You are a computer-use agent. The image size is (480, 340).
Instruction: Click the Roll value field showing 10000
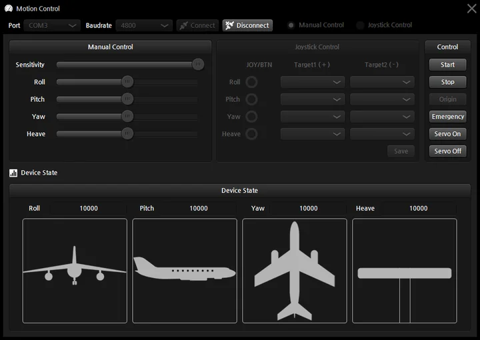pyautogui.click(x=89, y=209)
